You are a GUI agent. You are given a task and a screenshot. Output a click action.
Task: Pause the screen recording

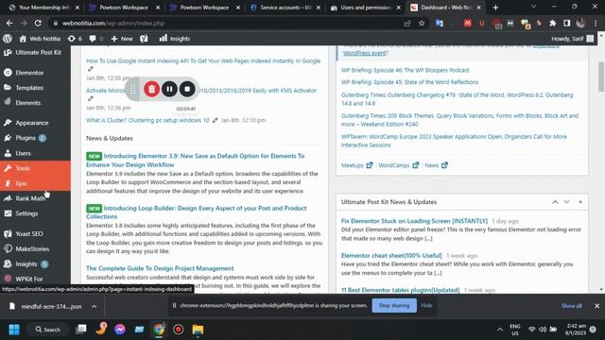pyautogui.click(x=169, y=89)
